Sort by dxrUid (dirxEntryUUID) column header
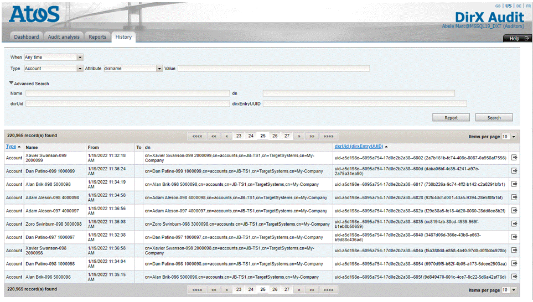This screenshot has height=302, width=533. click(x=359, y=147)
